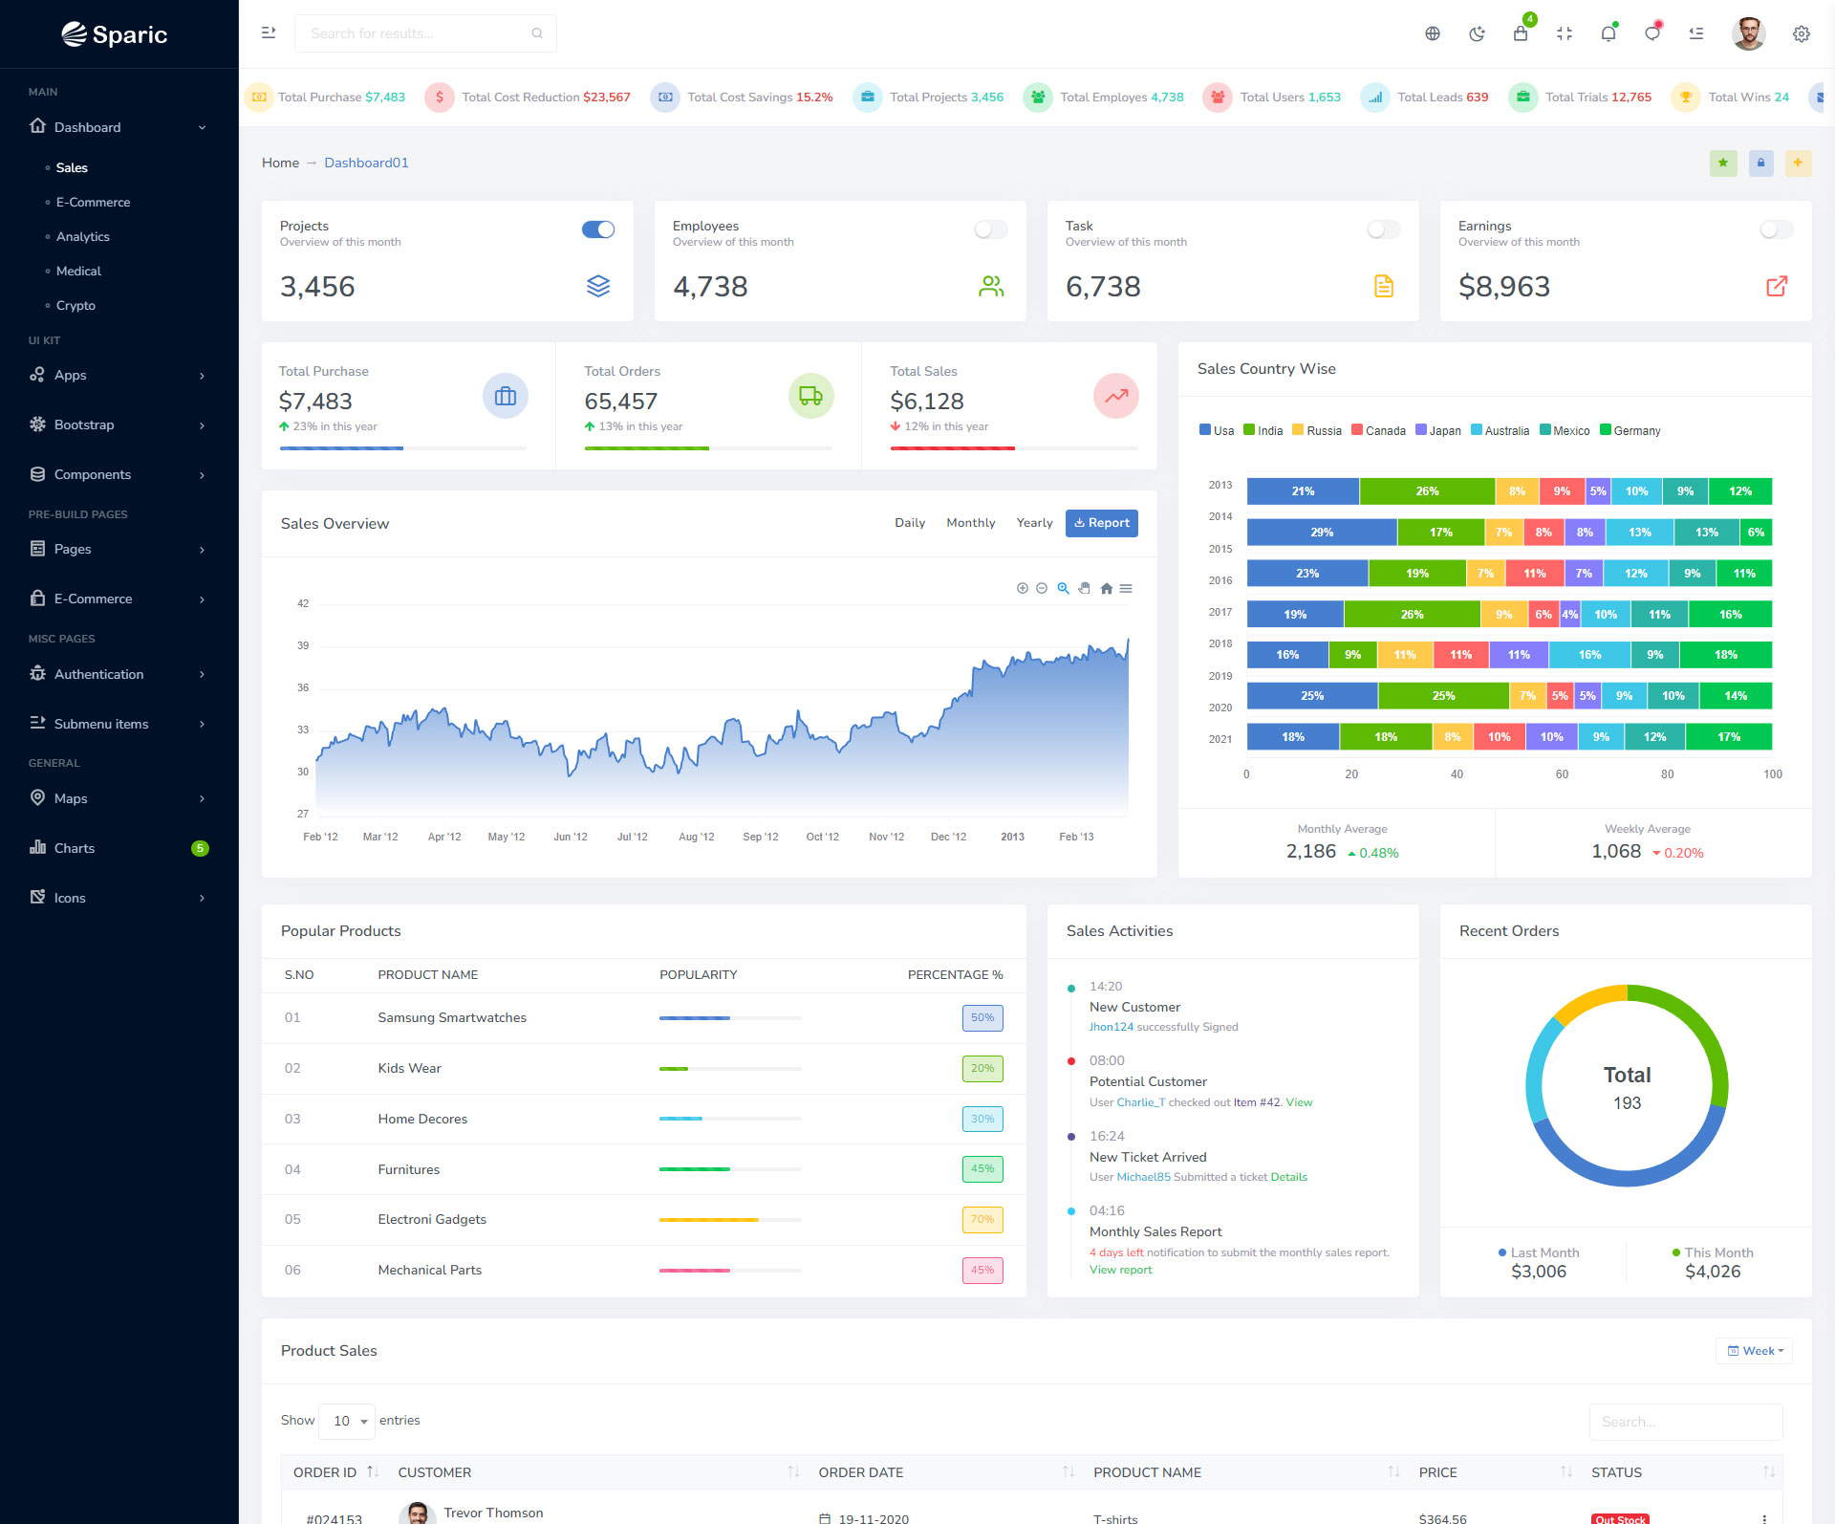Click the chart home reset icon
The width and height of the screenshot is (1835, 1524).
(1106, 589)
